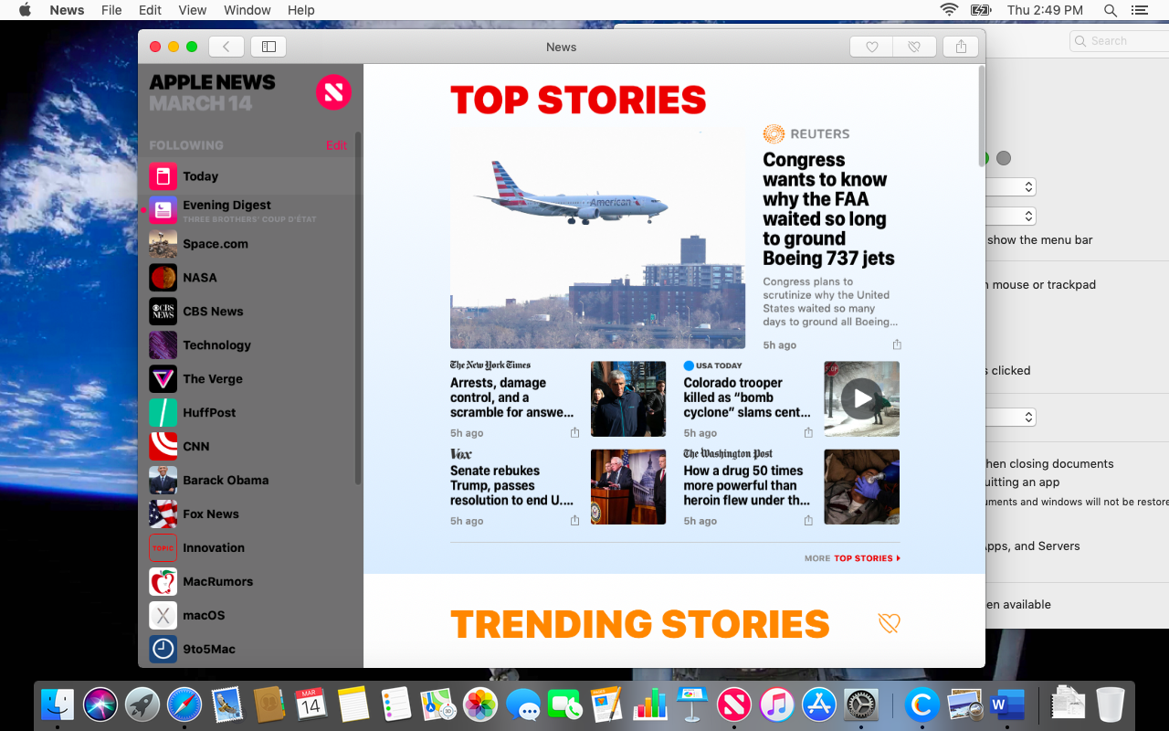
Task: Open the MacRumors channel
Action: click(250, 582)
